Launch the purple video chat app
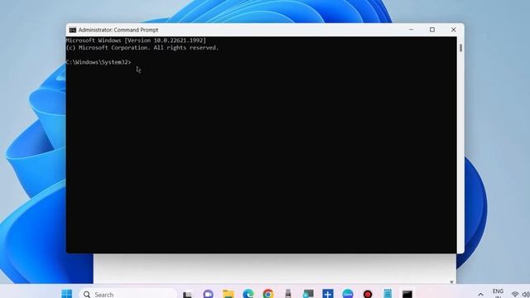530x298 pixels. pyautogui.click(x=208, y=294)
